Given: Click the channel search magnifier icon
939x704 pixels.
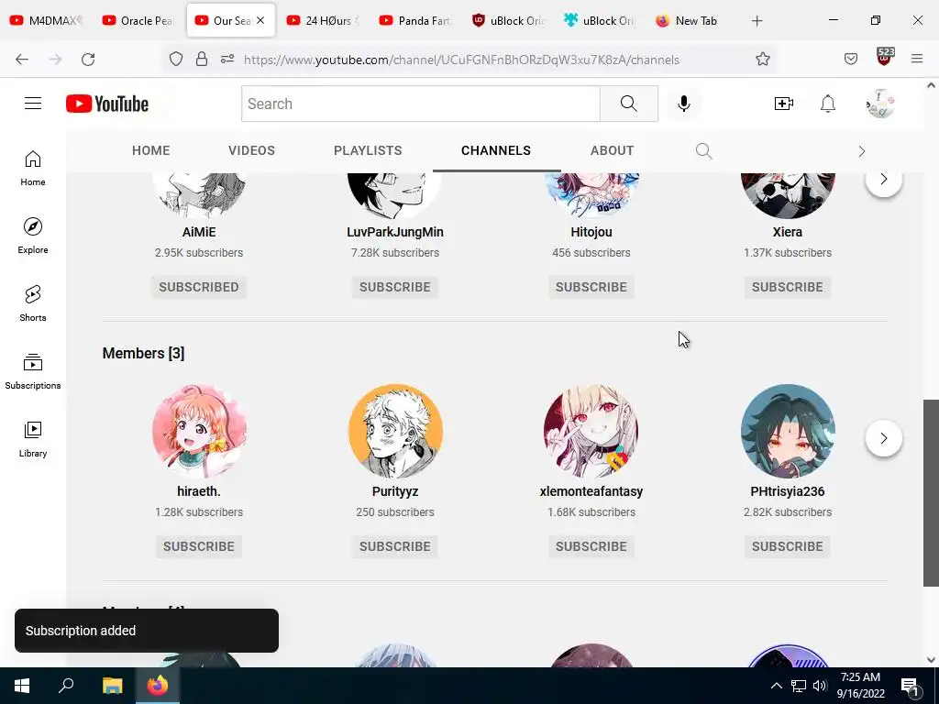Looking at the screenshot, I should coord(703,151).
